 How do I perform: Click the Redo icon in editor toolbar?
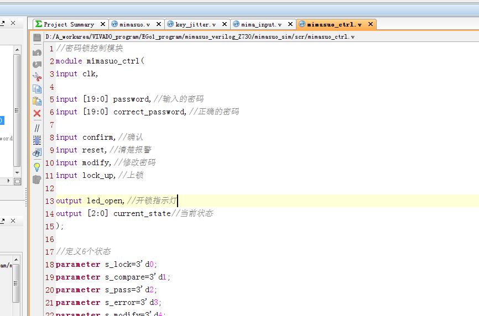click(37, 65)
